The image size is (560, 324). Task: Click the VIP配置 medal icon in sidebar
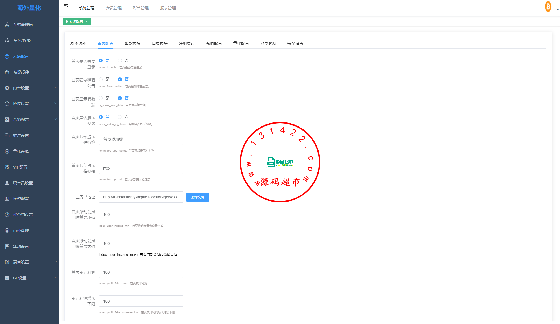tap(7, 167)
